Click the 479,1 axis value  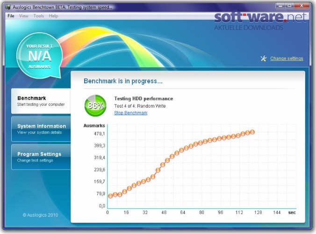(x=100, y=133)
